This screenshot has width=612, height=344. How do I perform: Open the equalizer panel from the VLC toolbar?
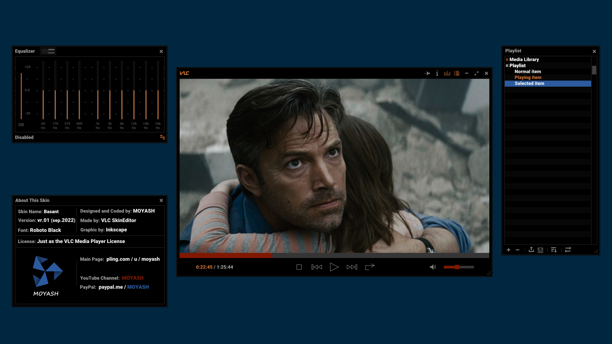447,73
